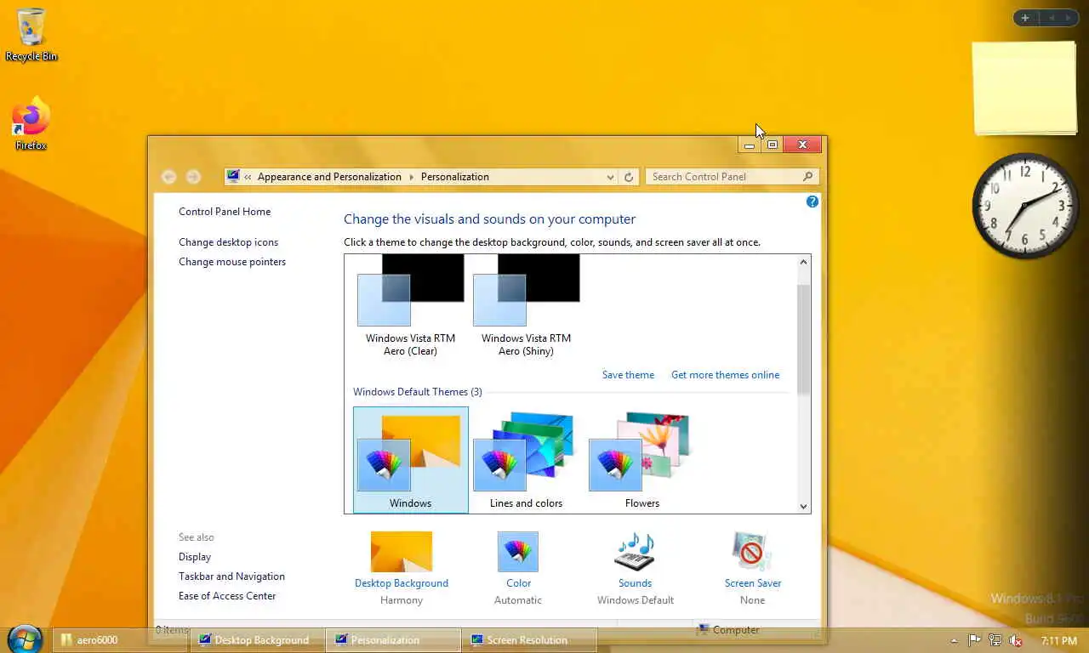Open Ease of Access Center link
This screenshot has width=1089, height=653.
click(227, 596)
